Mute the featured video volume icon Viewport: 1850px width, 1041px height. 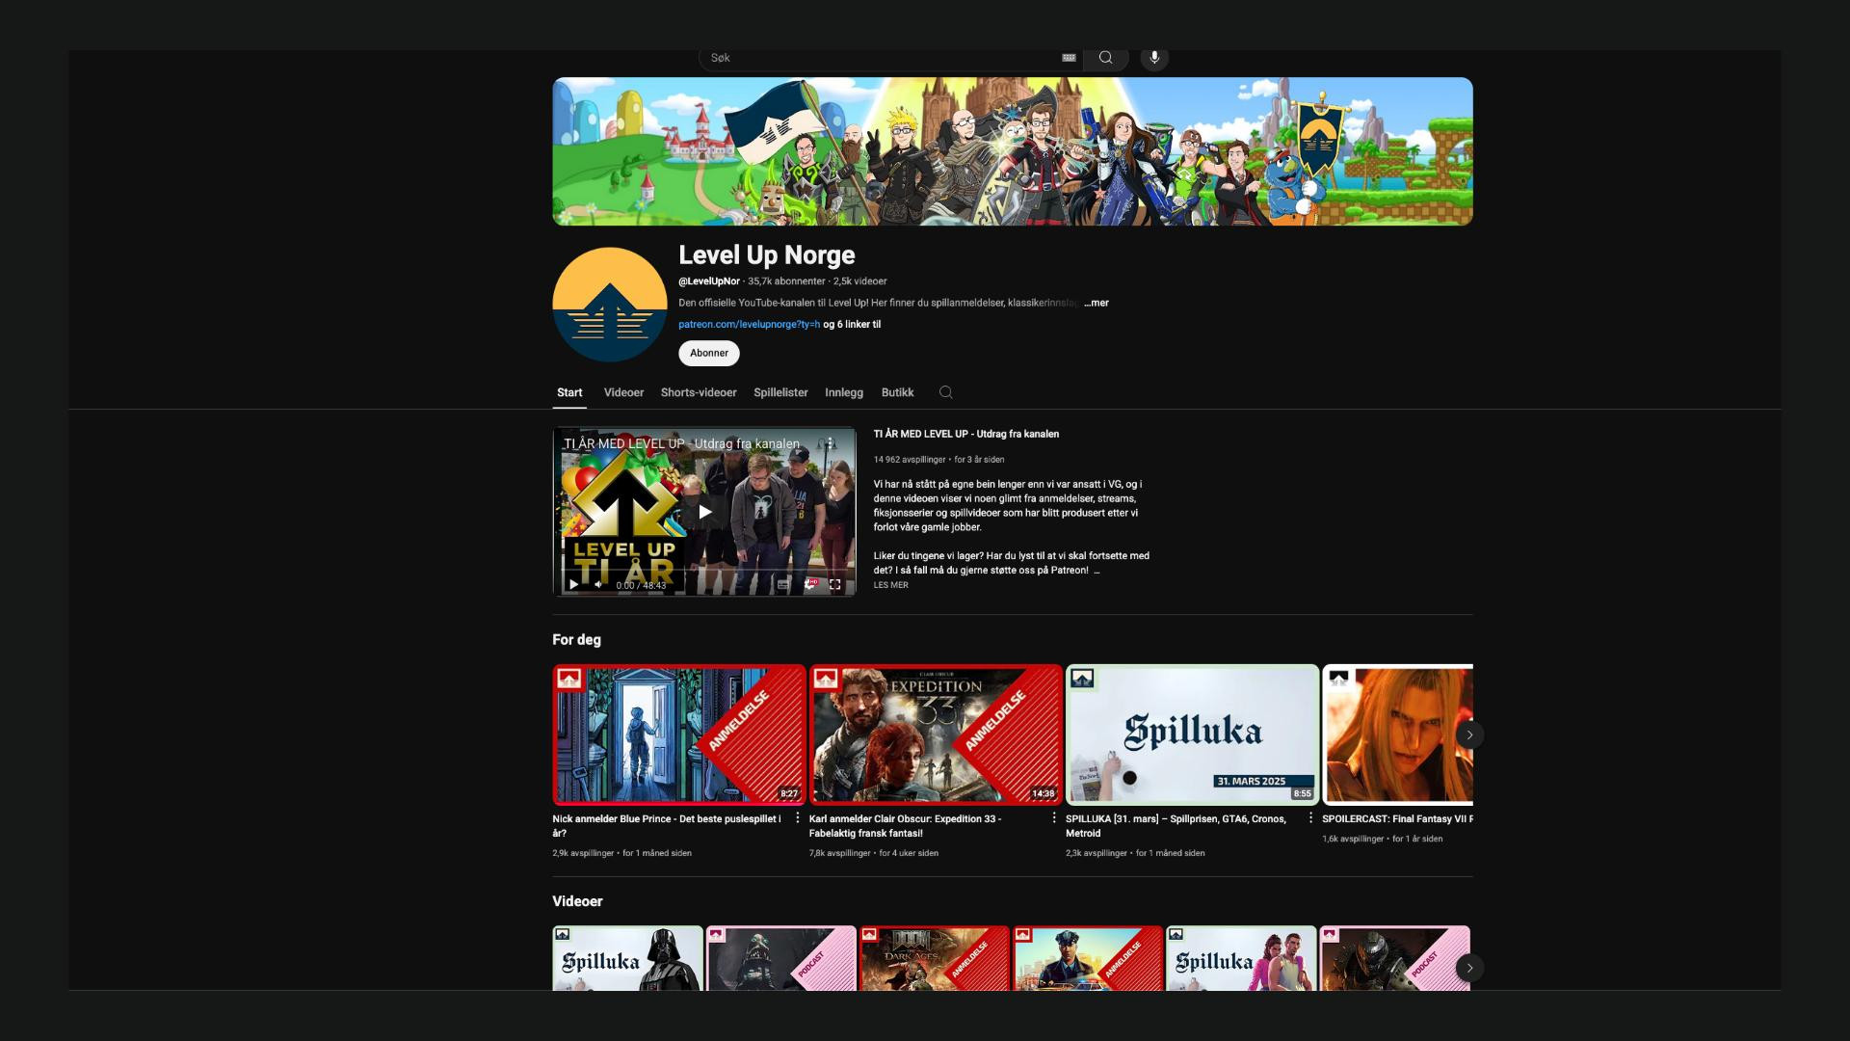pyautogui.click(x=598, y=584)
